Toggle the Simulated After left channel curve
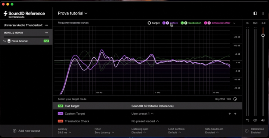 205,23
